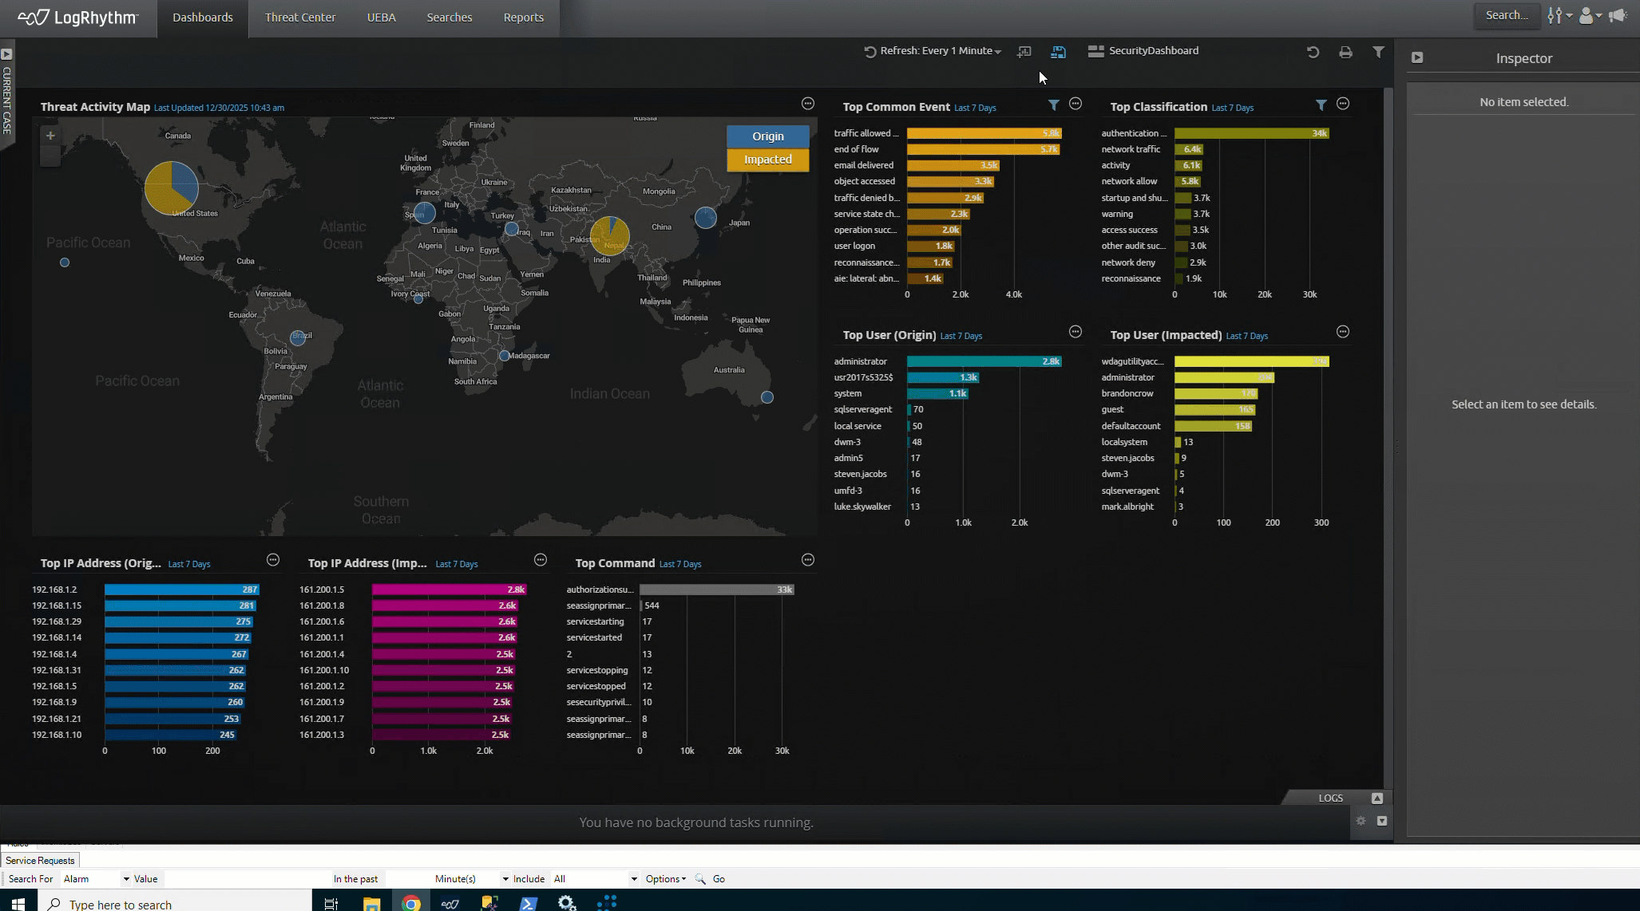Click the reset dashboard layout icon
The image size is (1640, 911).
(x=1313, y=51)
